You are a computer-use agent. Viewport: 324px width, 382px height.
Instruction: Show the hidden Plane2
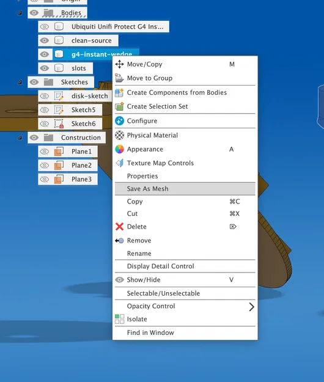(45, 166)
